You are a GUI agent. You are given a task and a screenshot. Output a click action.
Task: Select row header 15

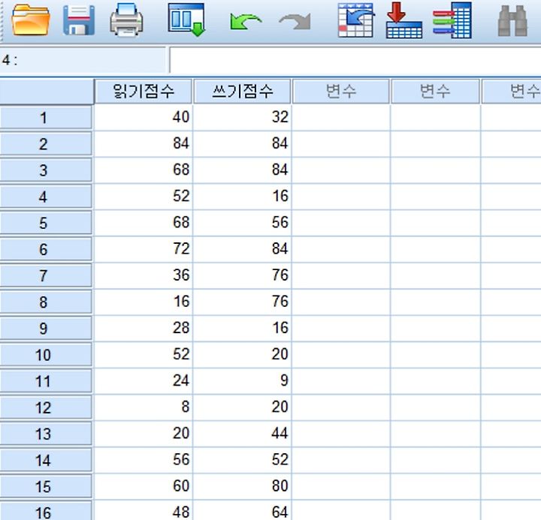coord(46,486)
